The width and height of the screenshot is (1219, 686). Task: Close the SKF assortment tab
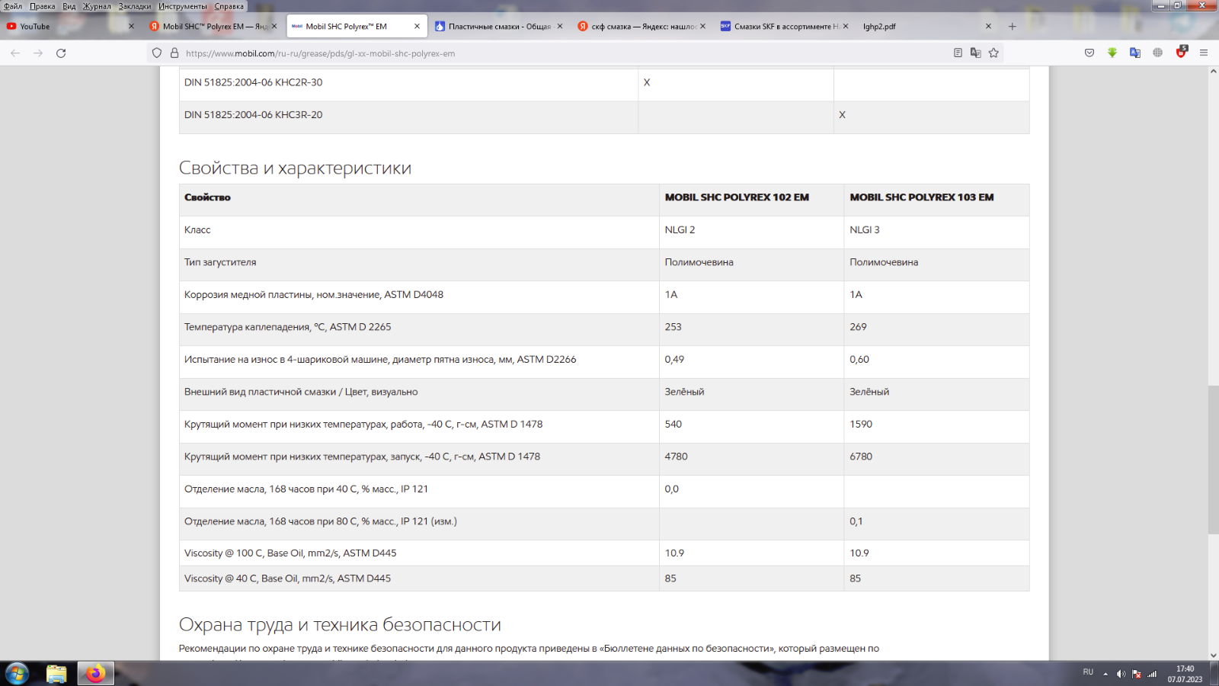[x=846, y=27]
